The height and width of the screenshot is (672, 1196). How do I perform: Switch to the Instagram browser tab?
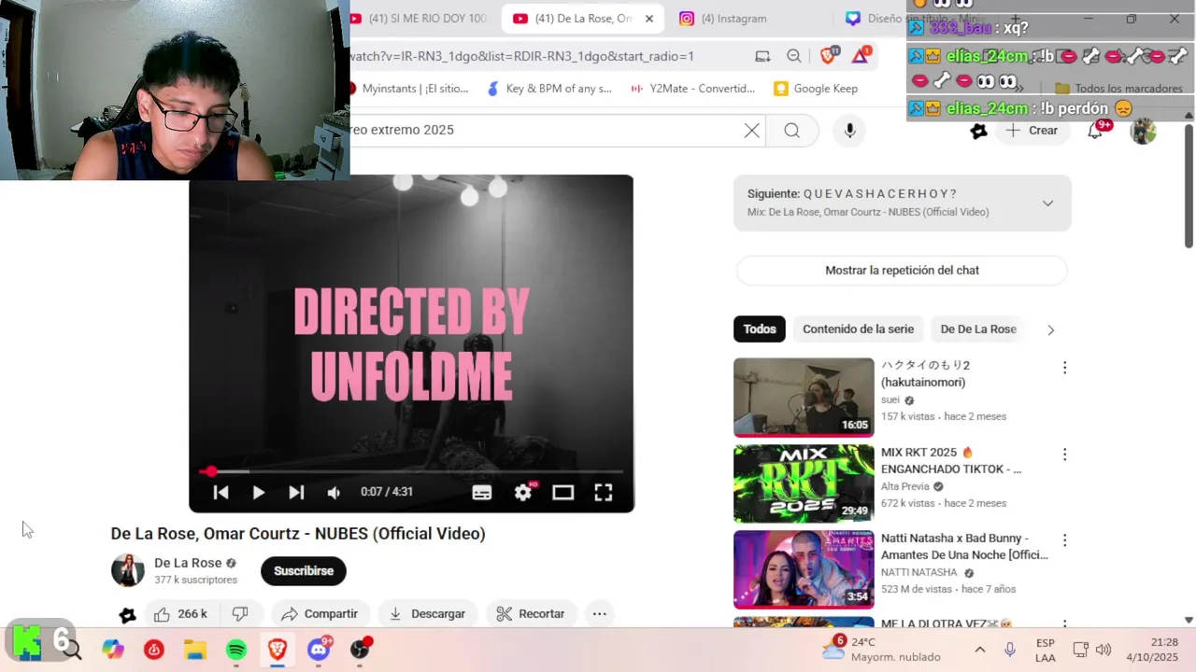[734, 19]
